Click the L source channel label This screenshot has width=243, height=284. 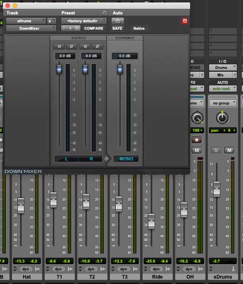point(67,159)
